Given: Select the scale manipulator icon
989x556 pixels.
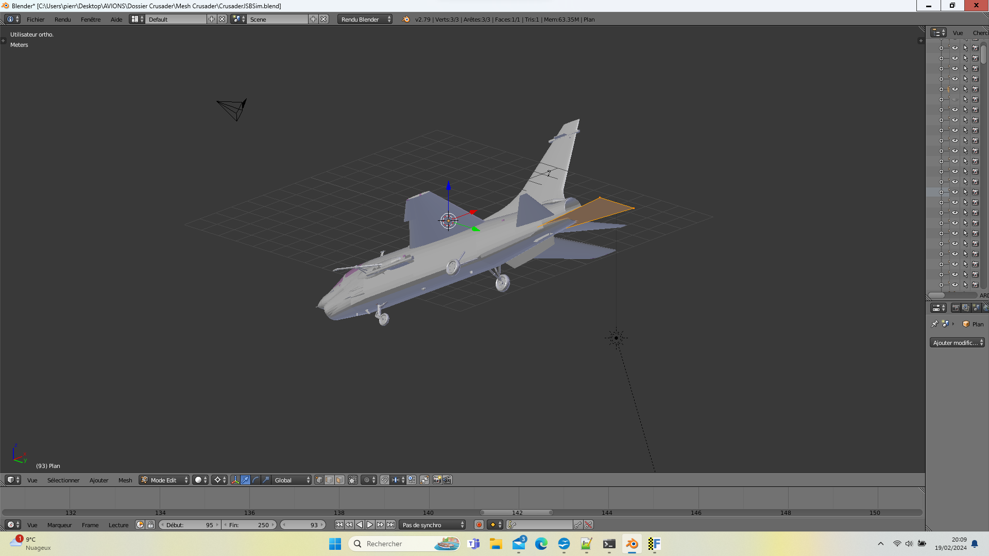Looking at the screenshot, I should click(x=266, y=480).
